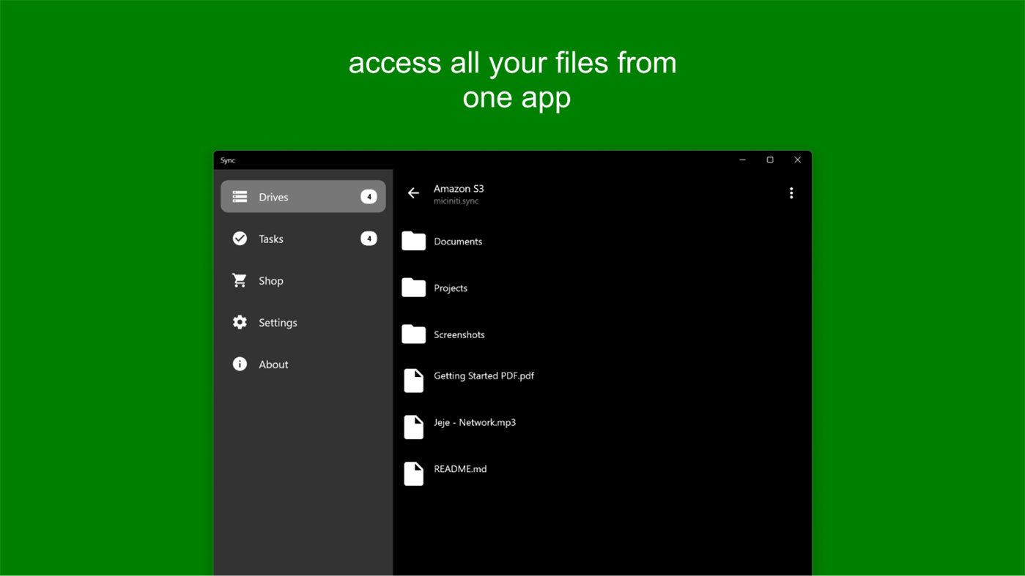Viewport: 1025px width, 576px height.
Task: Click the Screenshots folder icon
Action: tap(413, 334)
